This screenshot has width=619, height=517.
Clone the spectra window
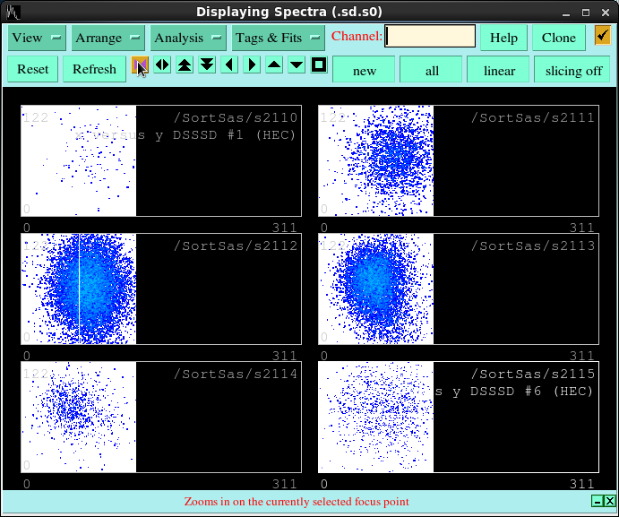pos(559,38)
